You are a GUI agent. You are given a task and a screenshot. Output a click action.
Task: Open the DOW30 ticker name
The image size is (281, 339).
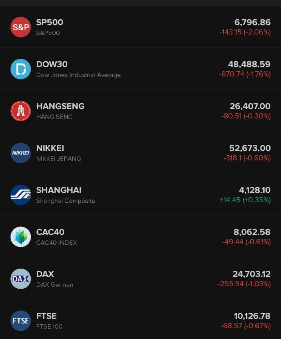52,64
